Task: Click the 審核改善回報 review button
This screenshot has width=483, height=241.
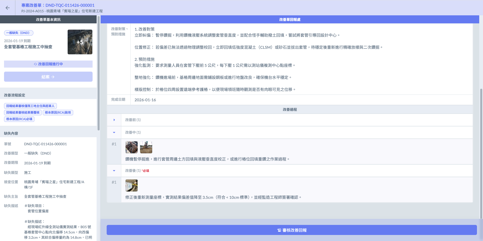Action: click(x=292, y=230)
